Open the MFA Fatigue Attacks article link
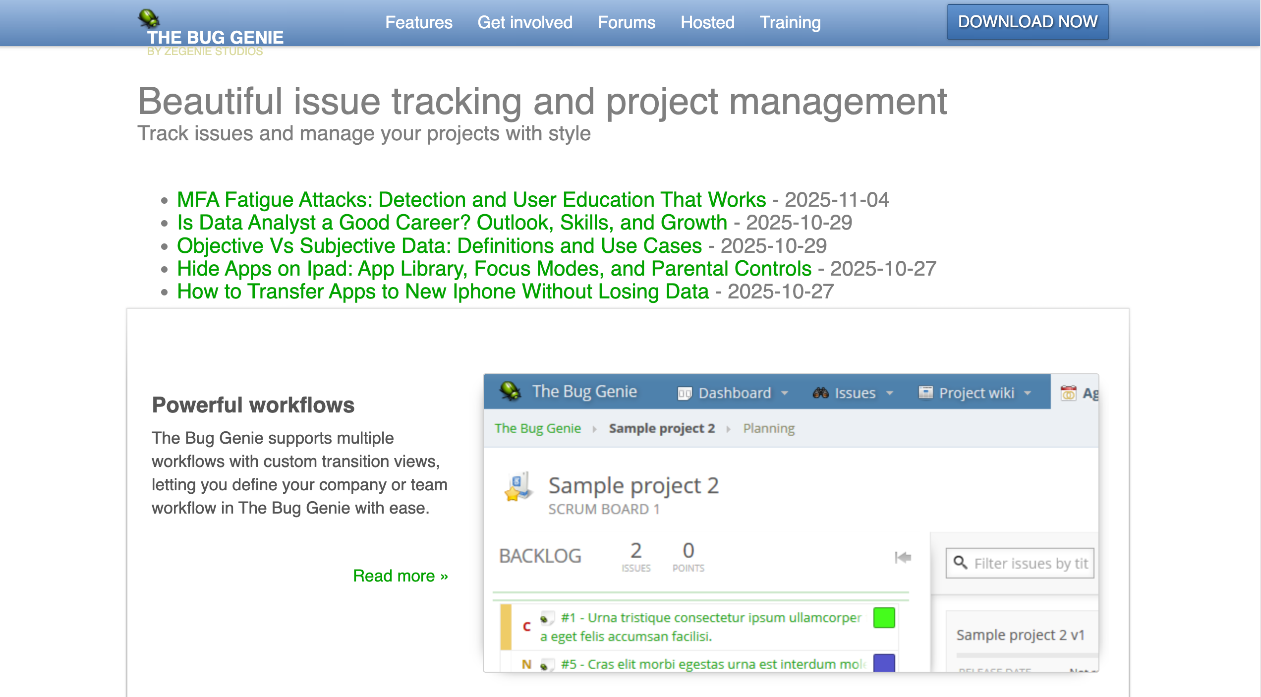The image size is (1261, 697). pos(471,200)
